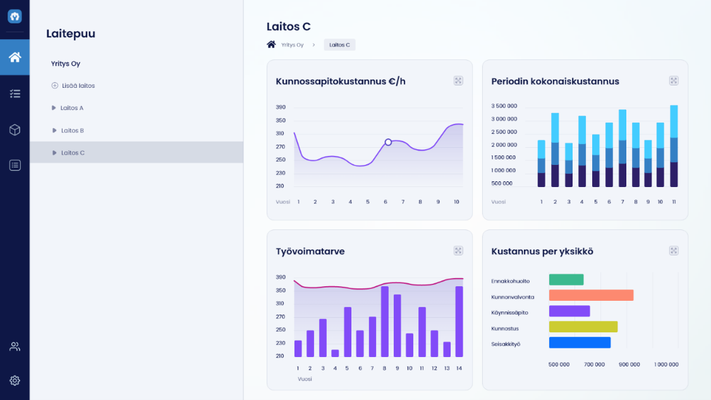
Task: Maximize the Kustannus per yksikkö chart
Action: tap(674, 251)
